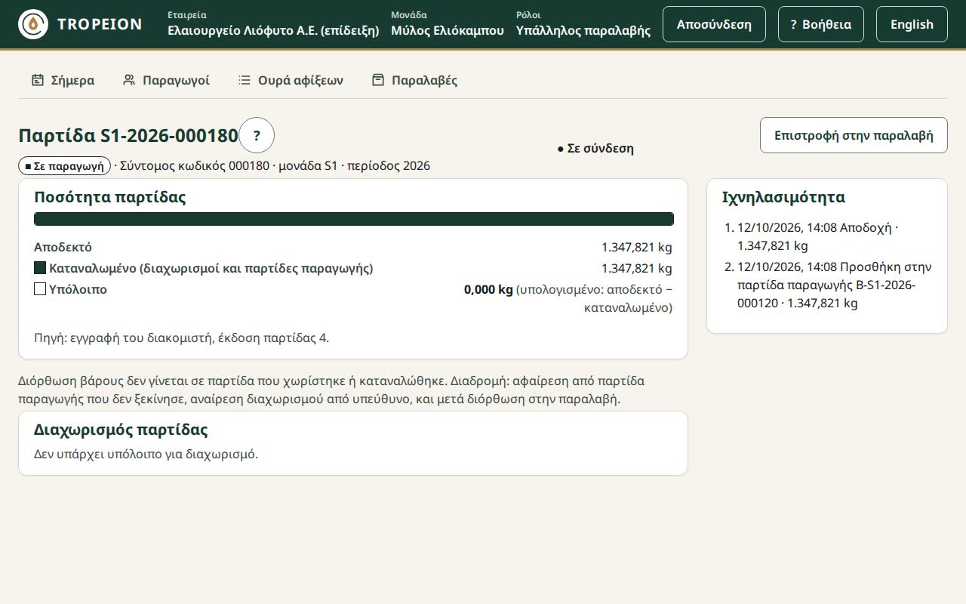
Task: Click the Υπόλοιπο label
Action: tap(78, 289)
